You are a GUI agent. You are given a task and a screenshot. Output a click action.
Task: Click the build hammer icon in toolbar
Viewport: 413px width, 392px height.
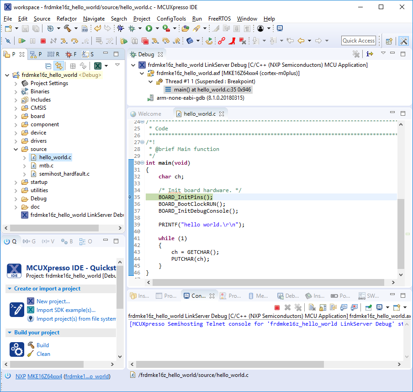click(x=67, y=28)
